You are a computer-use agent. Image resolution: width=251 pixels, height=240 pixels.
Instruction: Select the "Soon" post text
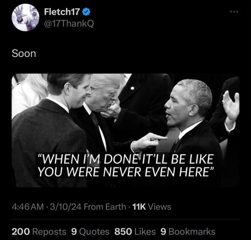tap(24, 54)
